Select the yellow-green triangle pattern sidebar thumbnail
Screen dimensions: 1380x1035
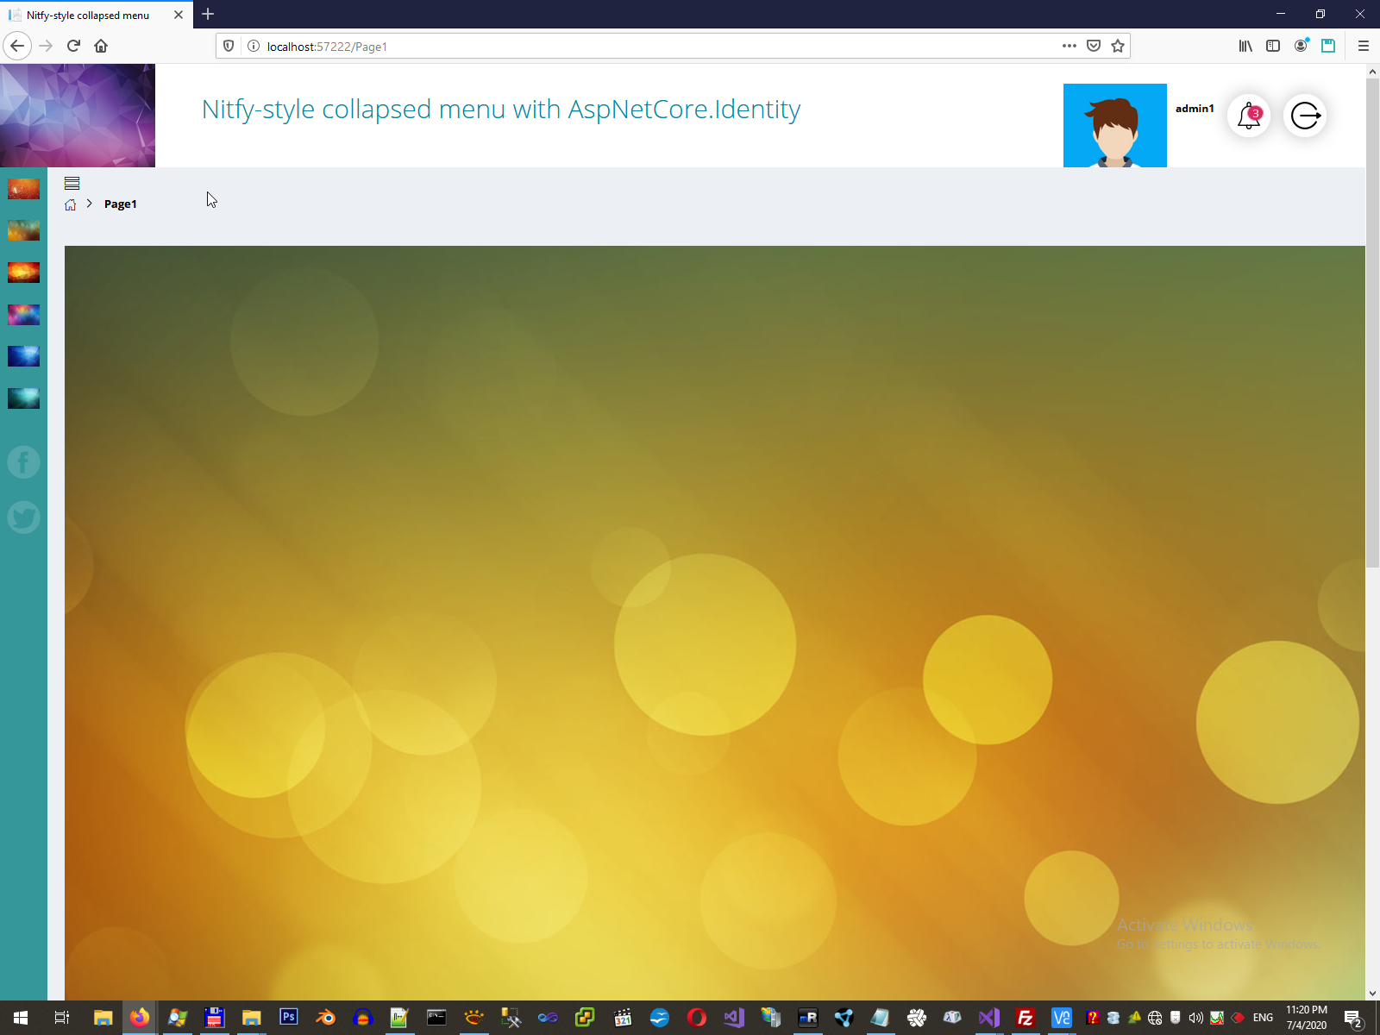23,231
